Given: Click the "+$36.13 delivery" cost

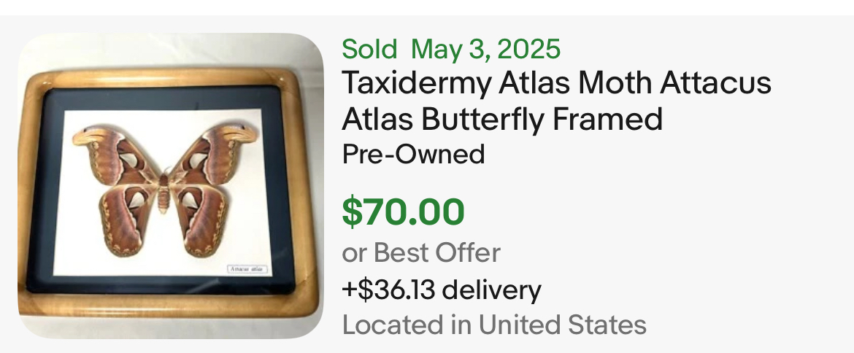Looking at the screenshot, I should (x=442, y=290).
